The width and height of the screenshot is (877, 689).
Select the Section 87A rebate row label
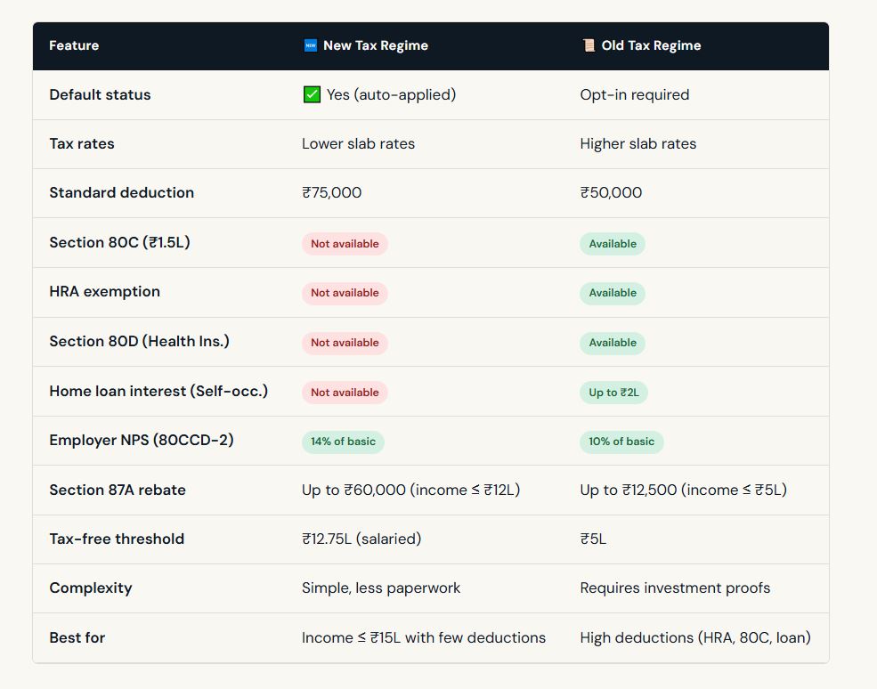(x=118, y=490)
